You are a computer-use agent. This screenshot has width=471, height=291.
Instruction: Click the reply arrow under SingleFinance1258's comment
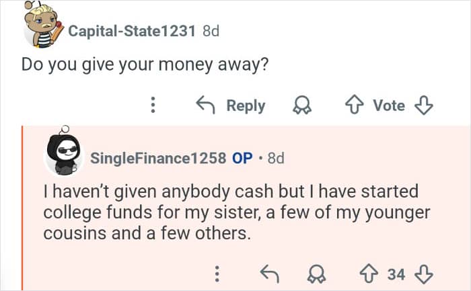coord(269,274)
